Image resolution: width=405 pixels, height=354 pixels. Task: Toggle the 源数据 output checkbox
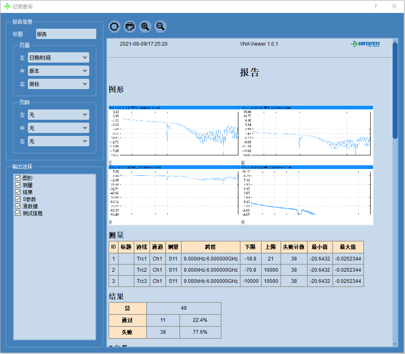[x=18, y=206]
